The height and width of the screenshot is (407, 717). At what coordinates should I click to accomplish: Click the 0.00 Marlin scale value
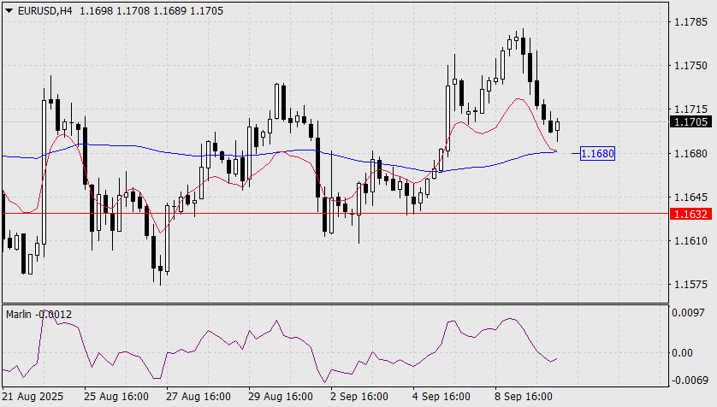[x=682, y=352]
